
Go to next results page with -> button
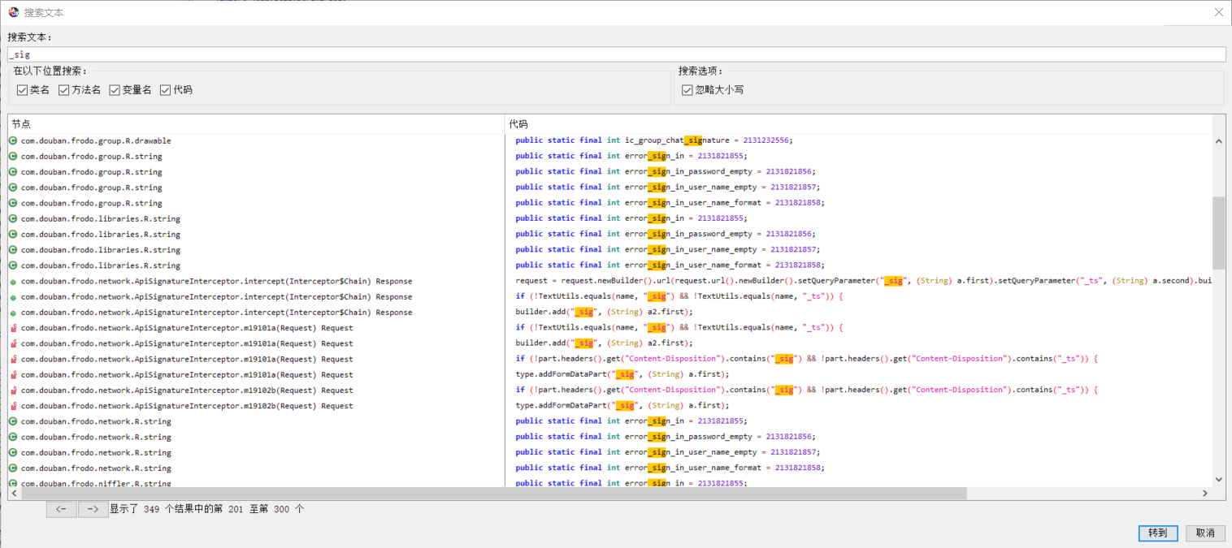[x=93, y=509]
